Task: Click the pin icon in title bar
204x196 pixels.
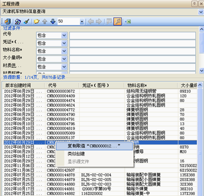Action: 194,4
